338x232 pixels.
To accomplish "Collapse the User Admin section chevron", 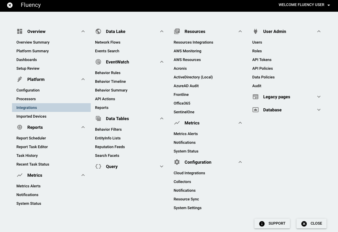I will click(x=319, y=31).
